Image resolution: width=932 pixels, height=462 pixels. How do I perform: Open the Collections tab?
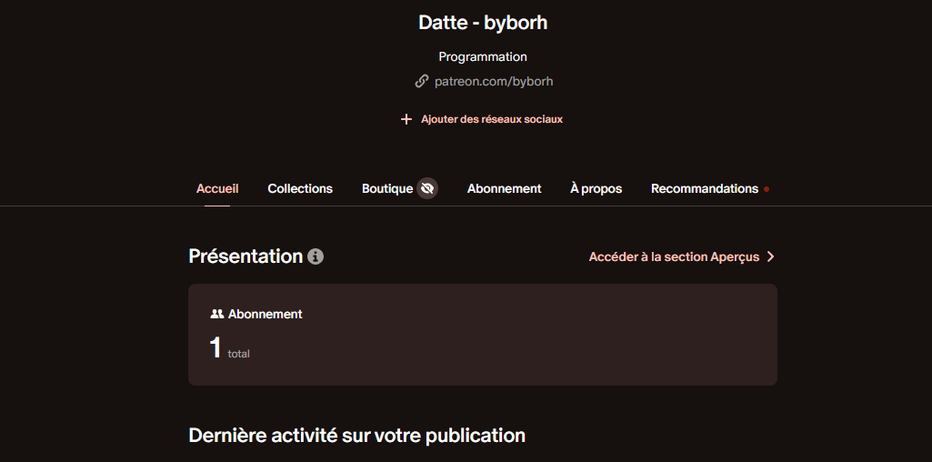pyautogui.click(x=300, y=188)
